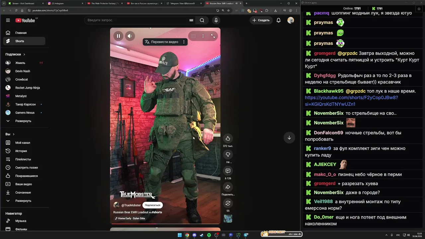Like the Short (372 тыс.)

click(x=228, y=138)
